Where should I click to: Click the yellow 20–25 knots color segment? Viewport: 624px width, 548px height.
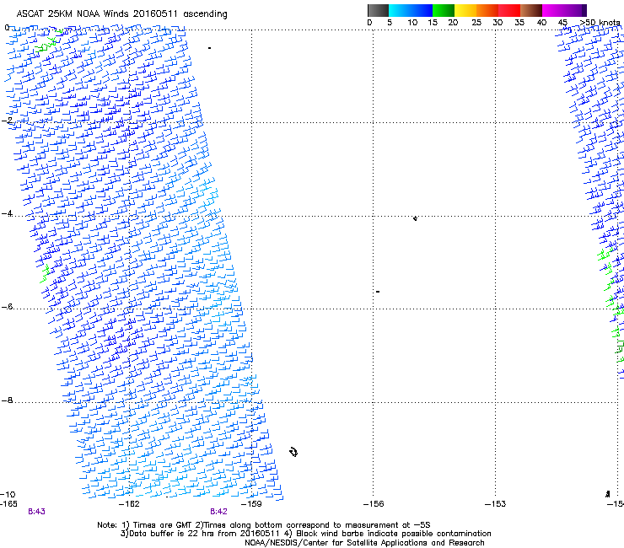coord(465,10)
